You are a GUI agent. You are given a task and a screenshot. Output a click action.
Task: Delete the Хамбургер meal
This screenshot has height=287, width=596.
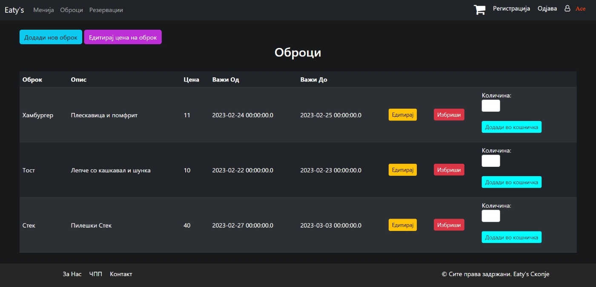pyautogui.click(x=449, y=115)
